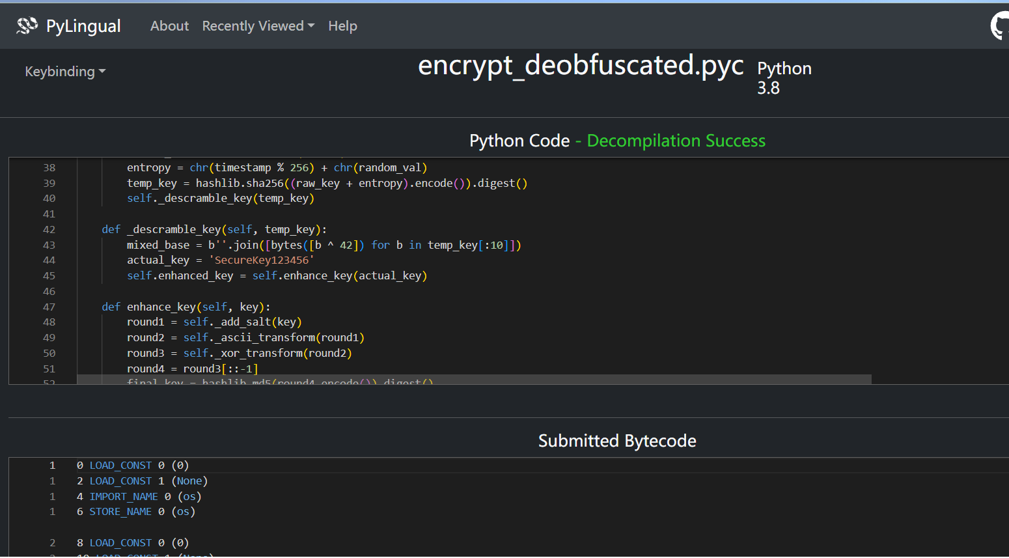Click line number 38 in code gutter
Image resolution: width=1009 pixels, height=558 pixels.
tap(49, 168)
